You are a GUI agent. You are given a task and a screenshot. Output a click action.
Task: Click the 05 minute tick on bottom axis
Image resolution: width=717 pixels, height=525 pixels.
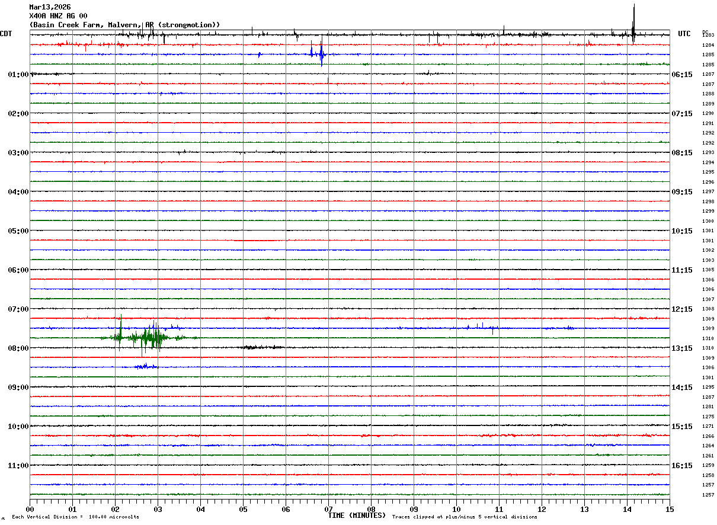point(243,509)
